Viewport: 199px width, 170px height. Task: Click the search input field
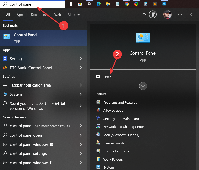(x=33, y=4)
